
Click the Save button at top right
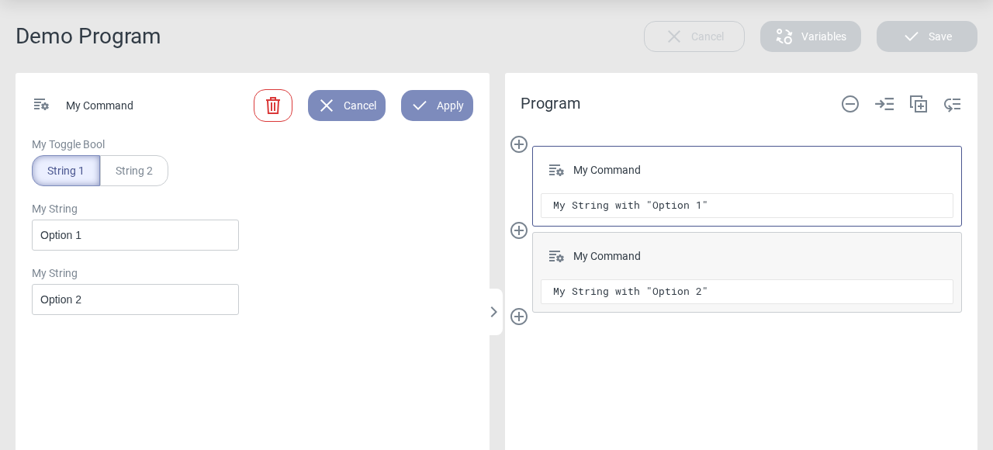927,36
